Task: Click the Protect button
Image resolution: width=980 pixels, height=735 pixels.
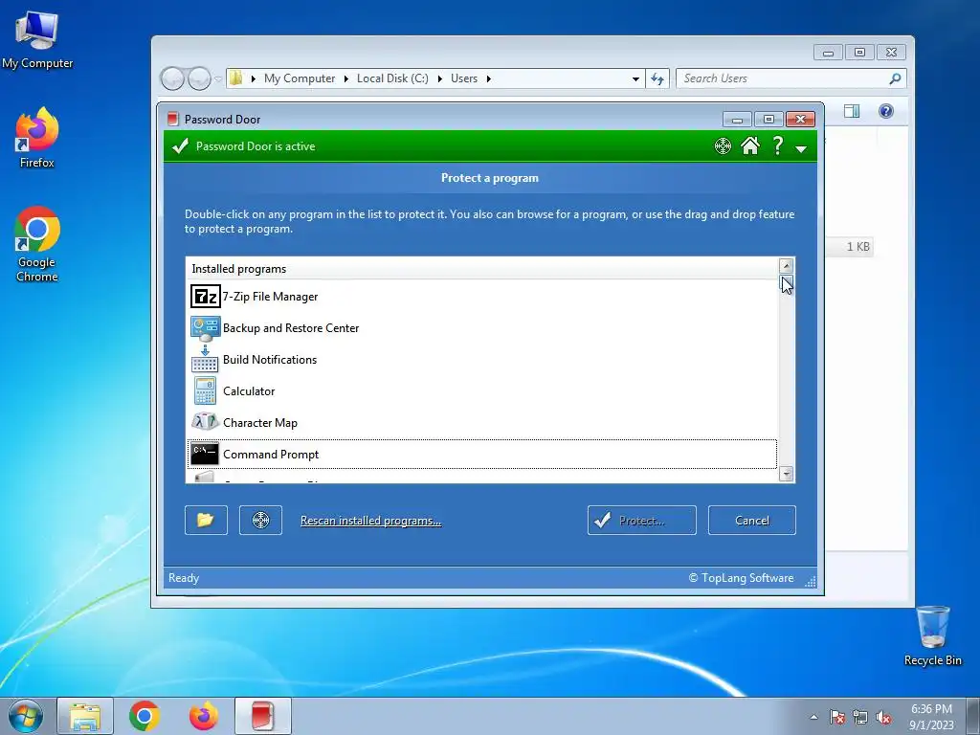Action: (642, 520)
